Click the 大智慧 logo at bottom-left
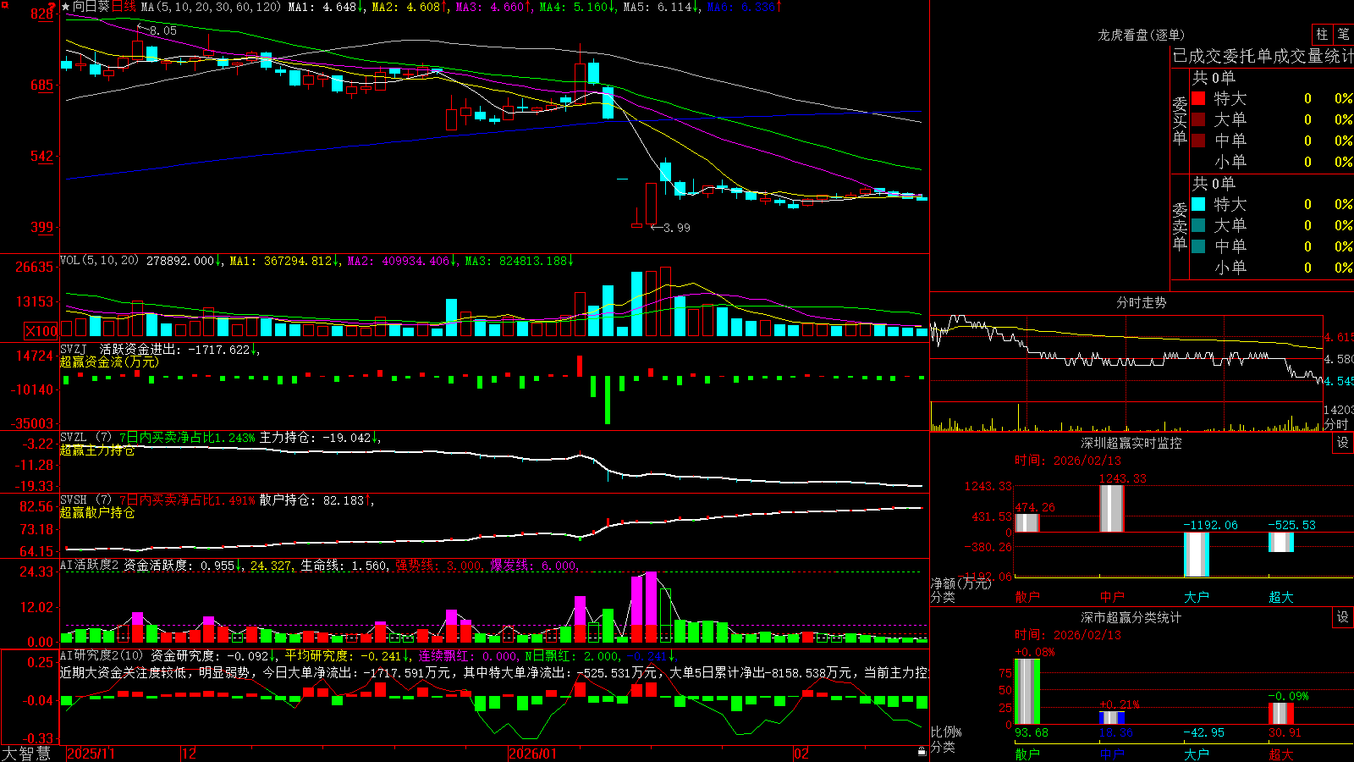The image size is (1354, 762). (26, 754)
